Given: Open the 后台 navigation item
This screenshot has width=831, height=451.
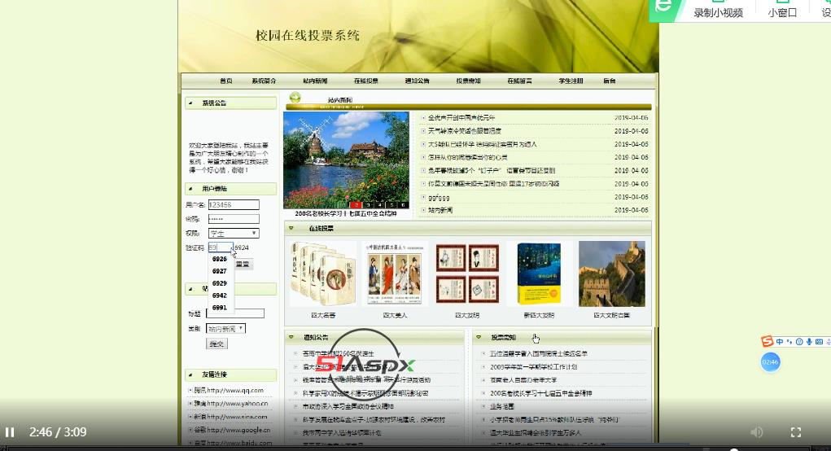Looking at the screenshot, I should pos(610,81).
